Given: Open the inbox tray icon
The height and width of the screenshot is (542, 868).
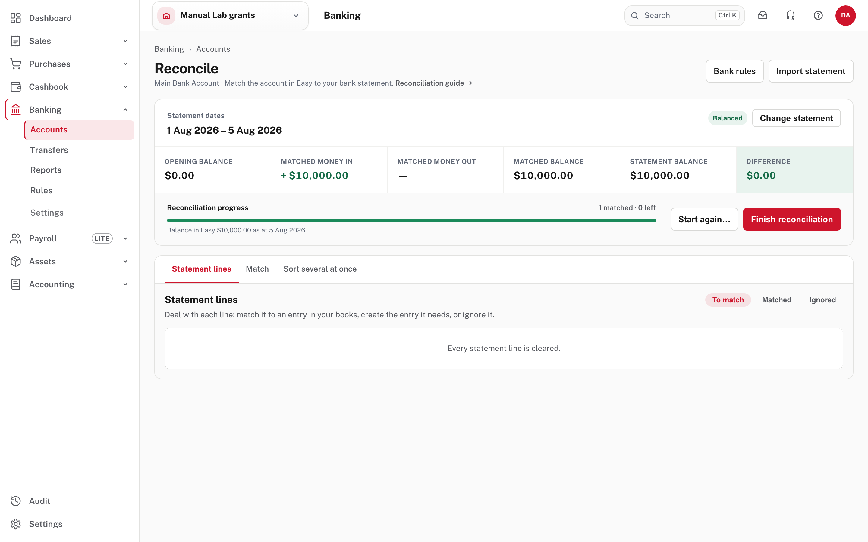Looking at the screenshot, I should [763, 15].
